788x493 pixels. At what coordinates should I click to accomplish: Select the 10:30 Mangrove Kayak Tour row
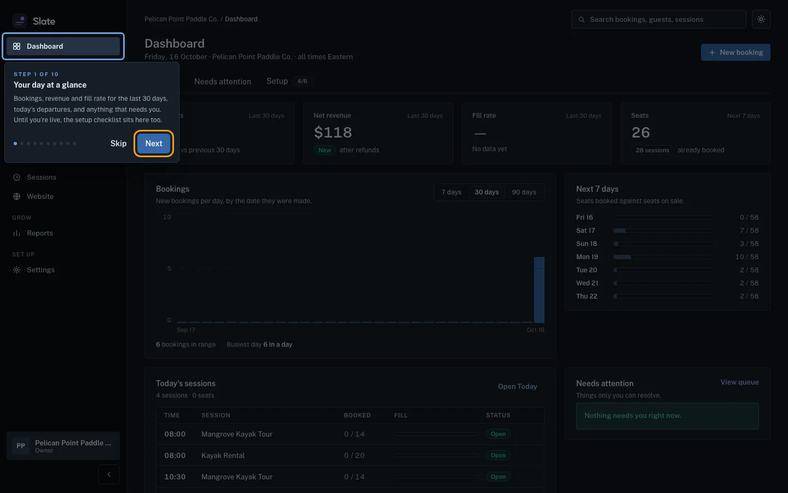pos(350,477)
